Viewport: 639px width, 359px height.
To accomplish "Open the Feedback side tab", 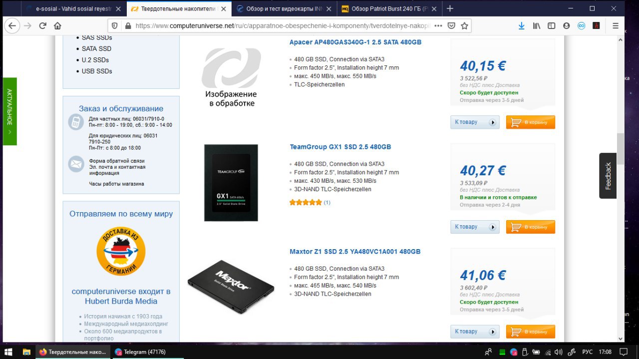I will [608, 176].
